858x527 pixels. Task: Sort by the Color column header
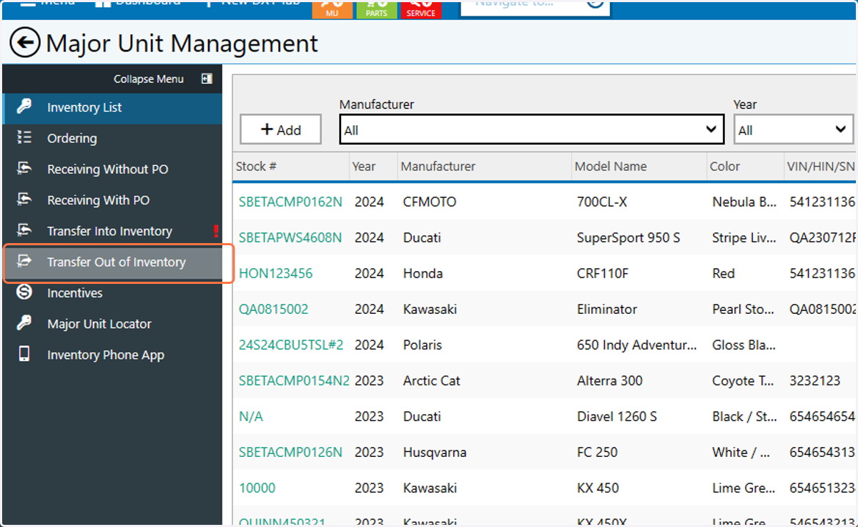[725, 166]
